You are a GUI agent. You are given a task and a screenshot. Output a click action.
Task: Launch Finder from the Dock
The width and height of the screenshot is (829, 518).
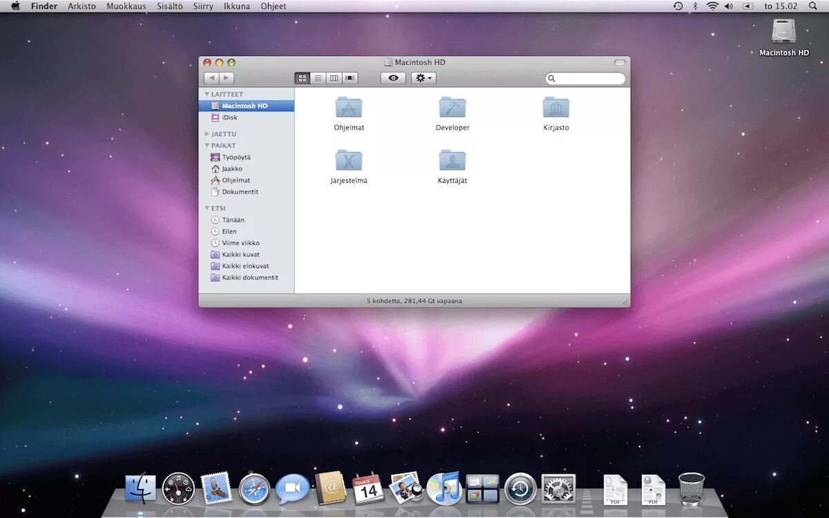(x=140, y=488)
